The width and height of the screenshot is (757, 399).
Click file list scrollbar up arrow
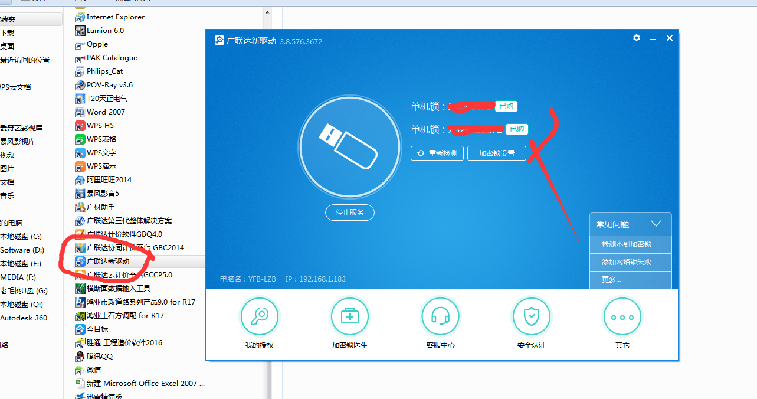tap(267, 12)
